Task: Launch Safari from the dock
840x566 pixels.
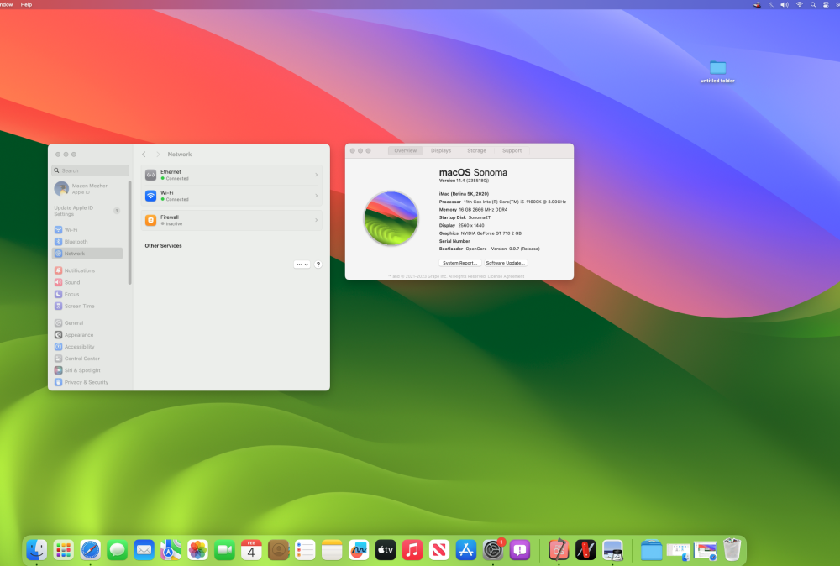Action: 90,550
